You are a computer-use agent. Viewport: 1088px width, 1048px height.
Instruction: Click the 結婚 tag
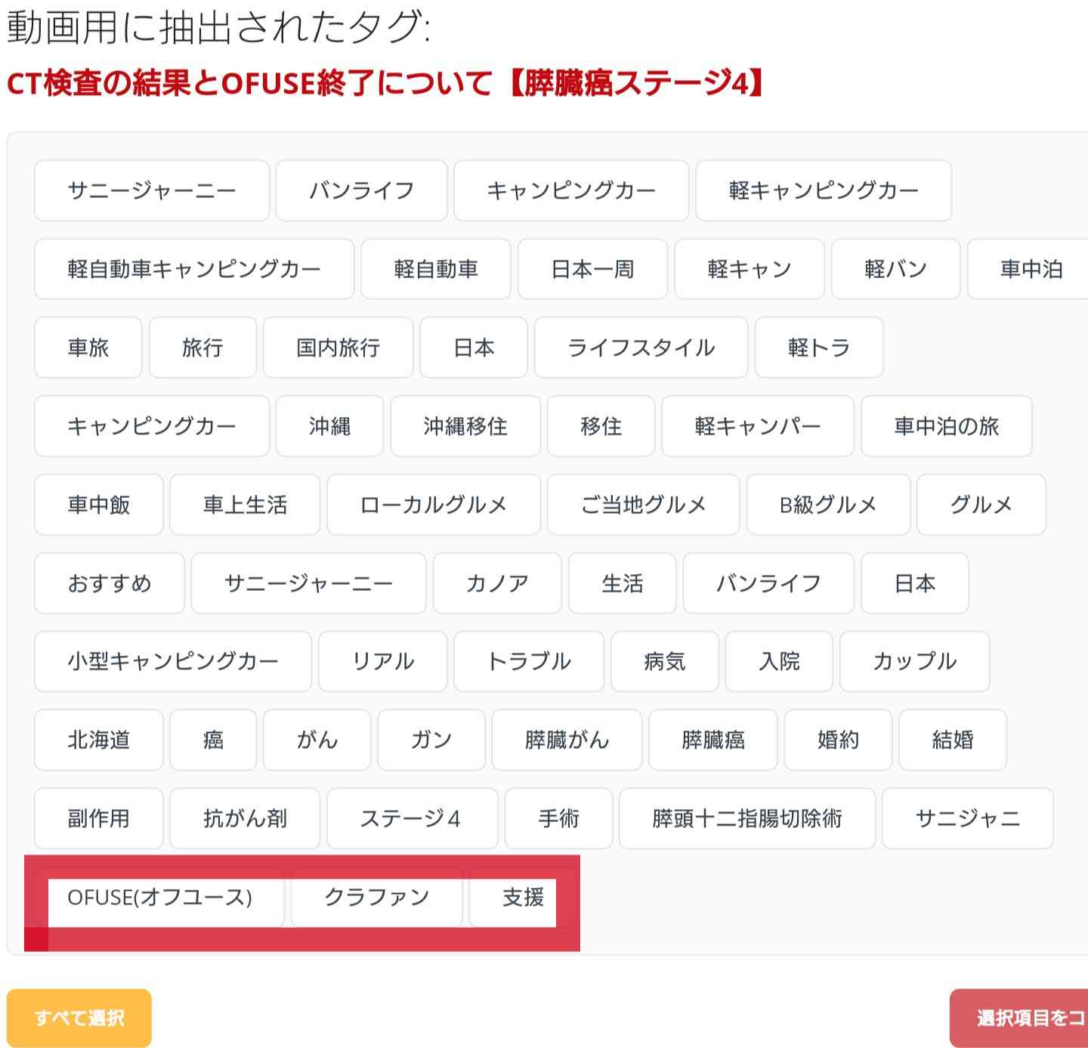pos(953,740)
